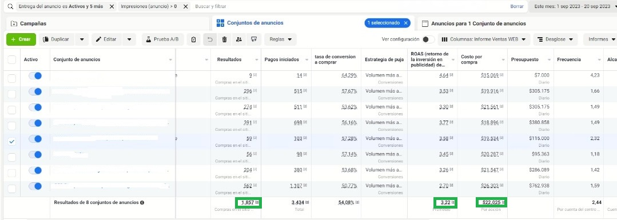Screen dimensions: 617x220
Task: Click the $20.287 cost per purchase value
Action: point(489,154)
